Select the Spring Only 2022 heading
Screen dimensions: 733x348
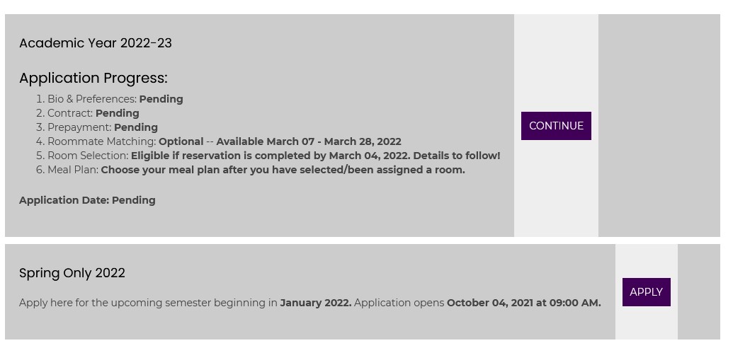click(x=72, y=273)
